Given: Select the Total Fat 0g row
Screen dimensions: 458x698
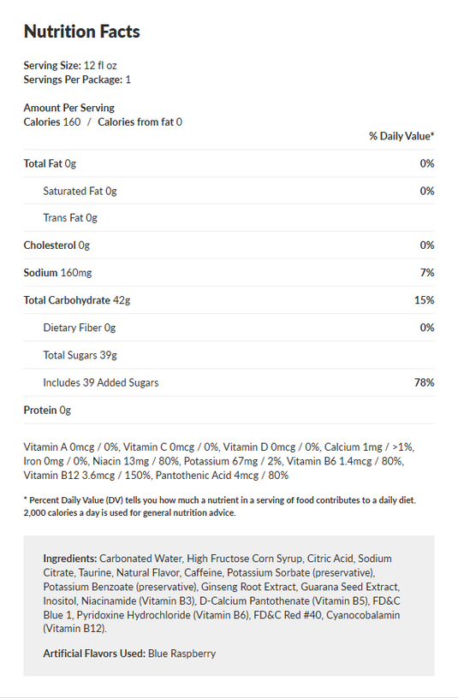Looking at the screenshot, I should coord(229,163).
